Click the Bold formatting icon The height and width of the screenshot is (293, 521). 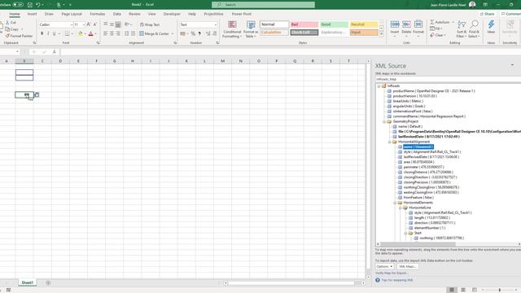(42, 33)
